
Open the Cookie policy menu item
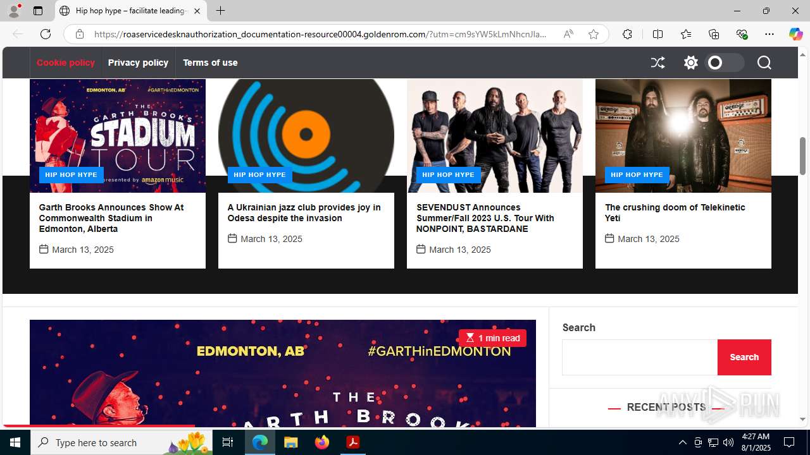66,63
